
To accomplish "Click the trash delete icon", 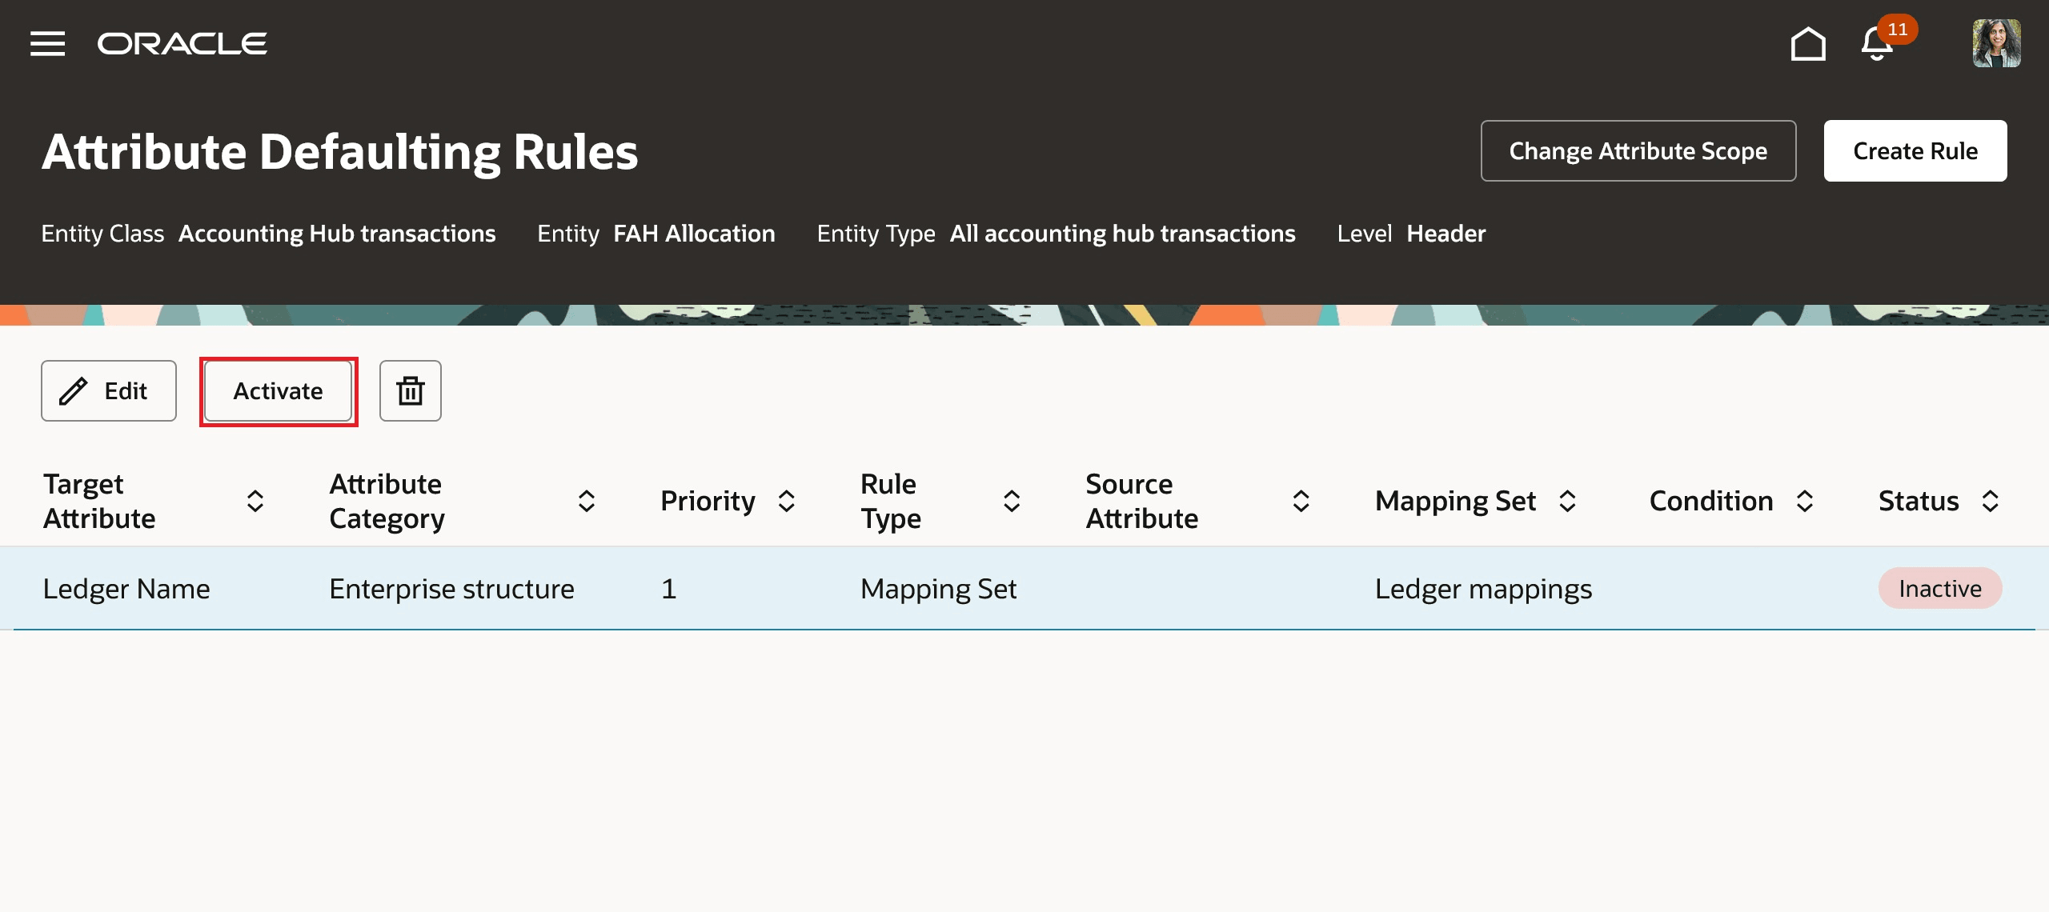I will pos(410,391).
